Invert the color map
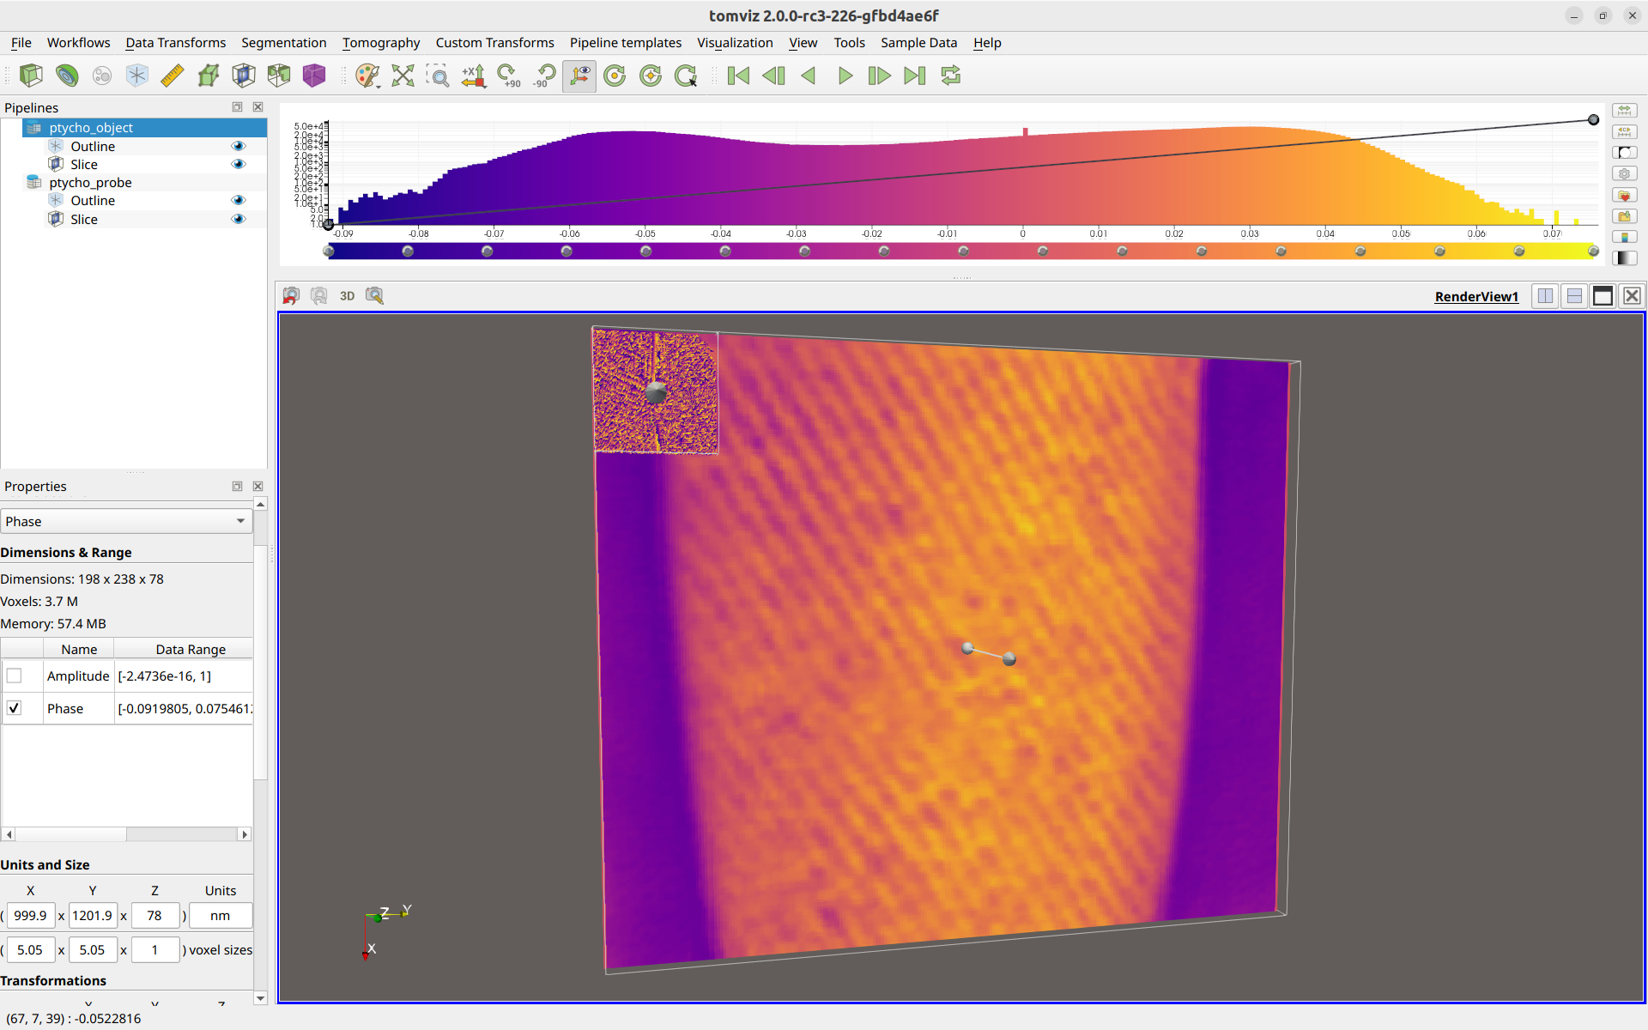This screenshot has width=1648, height=1030. [x=1624, y=153]
